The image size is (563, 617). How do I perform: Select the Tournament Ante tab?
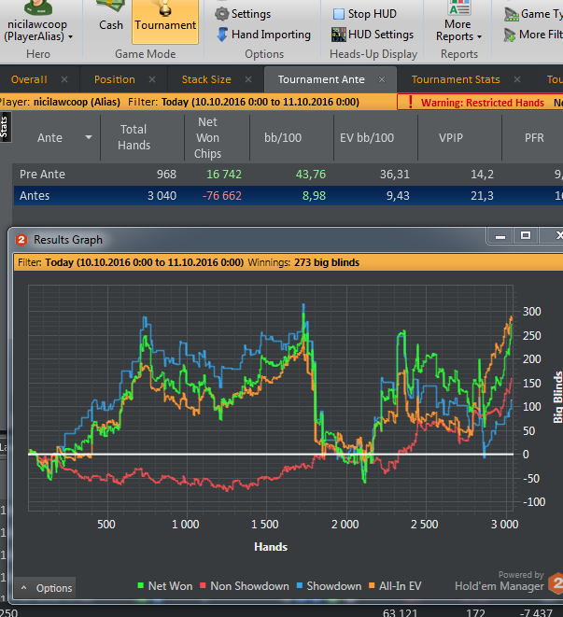(321, 79)
